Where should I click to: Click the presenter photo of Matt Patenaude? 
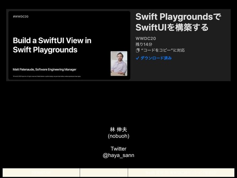(119, 63)
